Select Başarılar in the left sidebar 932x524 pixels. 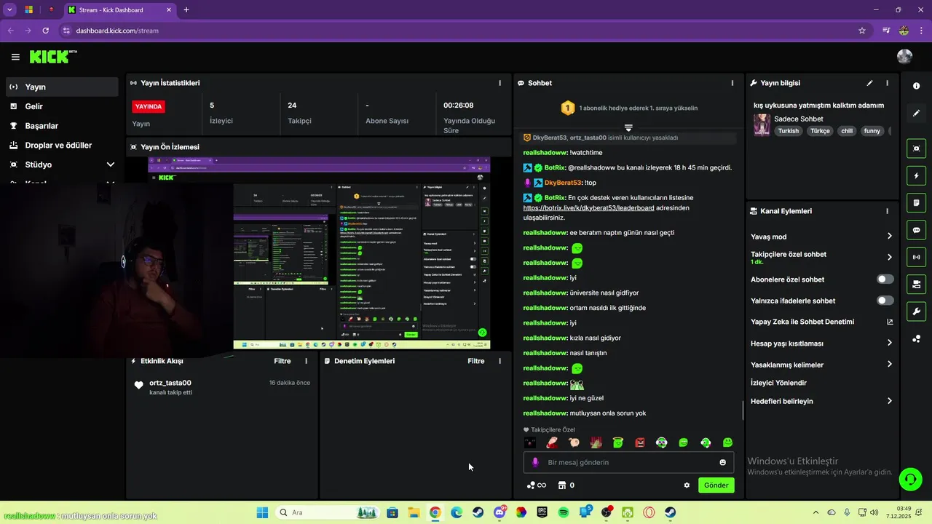click(62, 126)
